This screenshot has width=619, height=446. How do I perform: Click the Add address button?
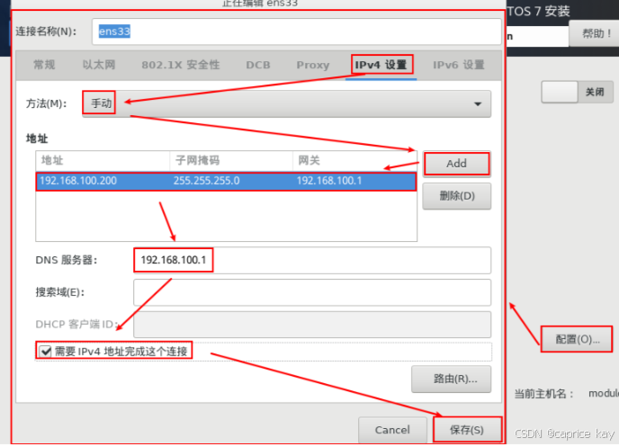coord(457,164)
